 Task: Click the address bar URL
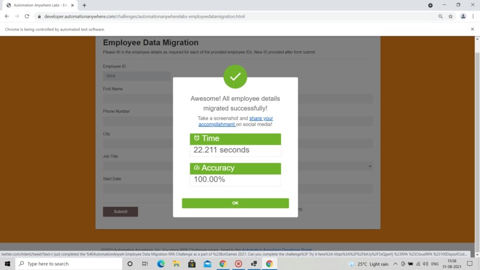145,16
